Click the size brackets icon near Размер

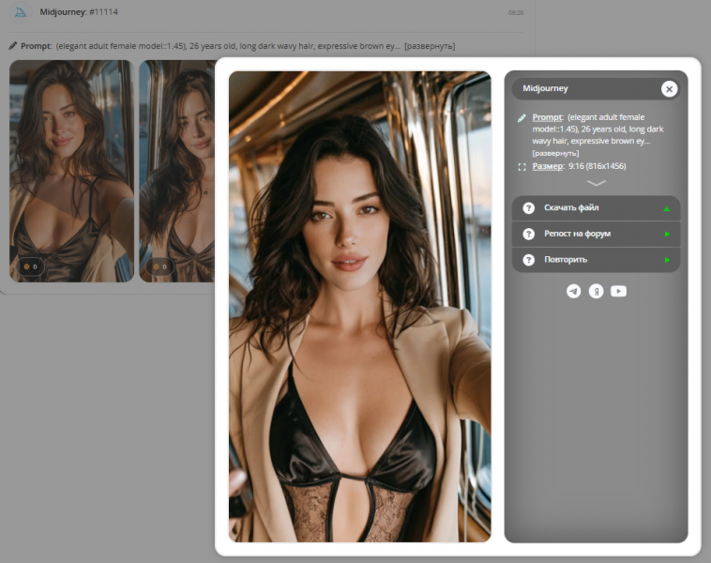522,167
